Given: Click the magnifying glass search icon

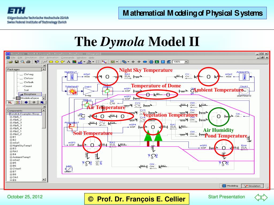Looking at the screenshot, I should 22,62.
